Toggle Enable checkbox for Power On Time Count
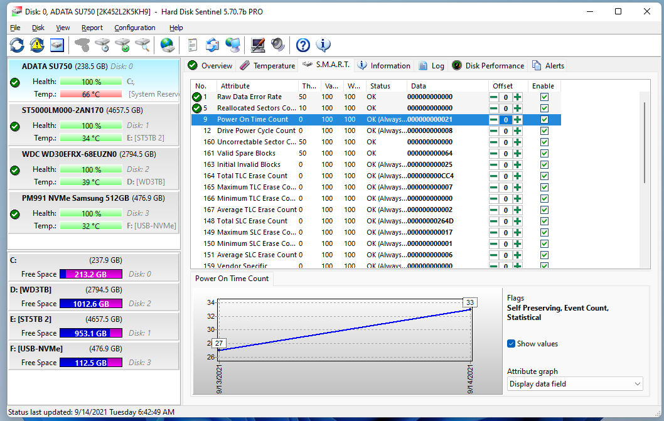664x421 pixels. point(544,119)
